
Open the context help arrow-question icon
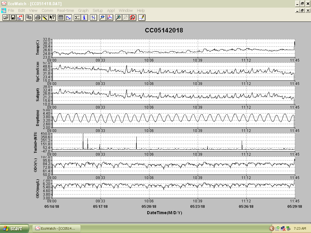click(52, 18)
